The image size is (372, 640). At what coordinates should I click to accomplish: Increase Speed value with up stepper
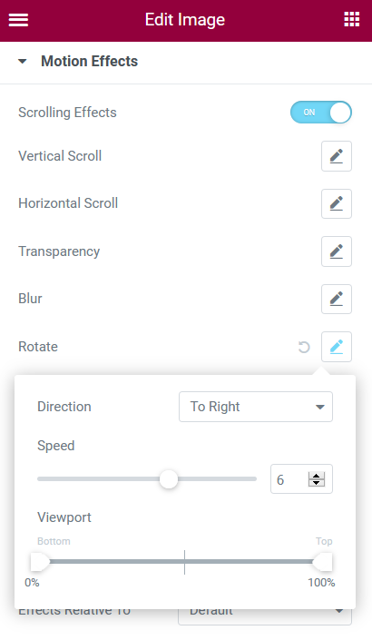pyautogui.click(x=316, y=476)
